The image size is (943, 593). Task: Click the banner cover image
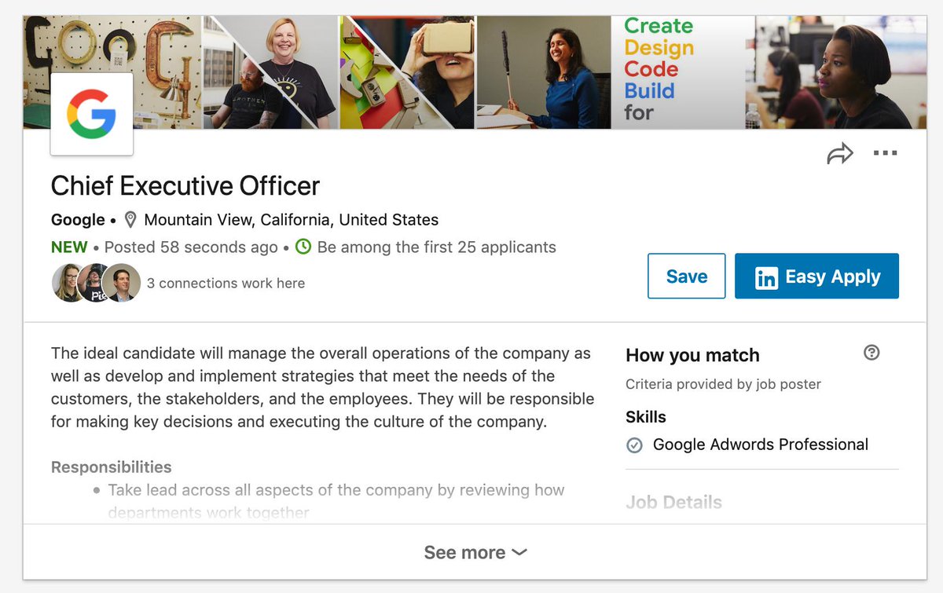(542, 72)
